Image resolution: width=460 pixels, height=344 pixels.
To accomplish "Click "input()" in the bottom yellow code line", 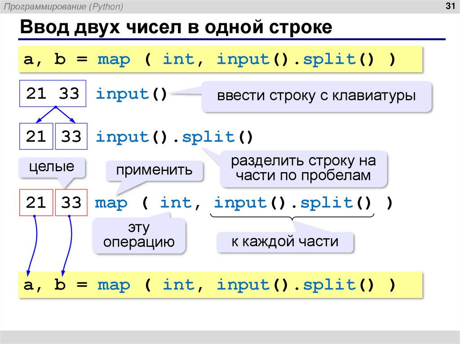I will [x=252, y=285].
